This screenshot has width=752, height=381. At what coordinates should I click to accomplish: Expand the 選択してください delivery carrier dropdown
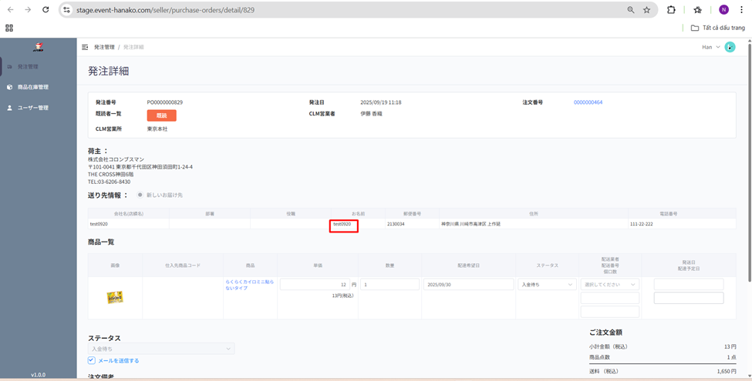click(609, 285)
